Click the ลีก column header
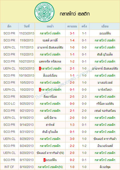Viewport: 120px width, 170px height. 9,26
